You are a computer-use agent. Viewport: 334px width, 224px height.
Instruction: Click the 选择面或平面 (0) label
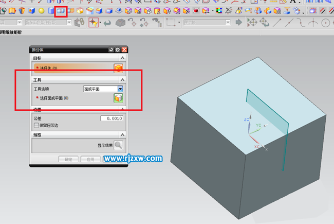(x=54, y=98)
